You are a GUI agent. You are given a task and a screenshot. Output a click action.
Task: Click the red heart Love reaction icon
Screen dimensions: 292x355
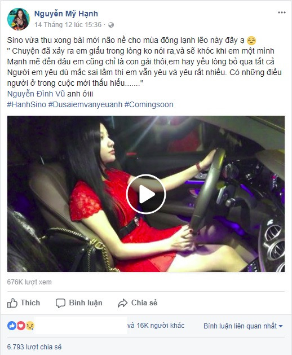click(x=21, y=326)
